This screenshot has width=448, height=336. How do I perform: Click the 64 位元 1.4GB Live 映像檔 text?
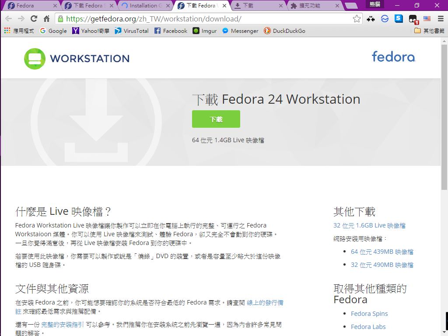pyautogui.click(x=228, y=140)
